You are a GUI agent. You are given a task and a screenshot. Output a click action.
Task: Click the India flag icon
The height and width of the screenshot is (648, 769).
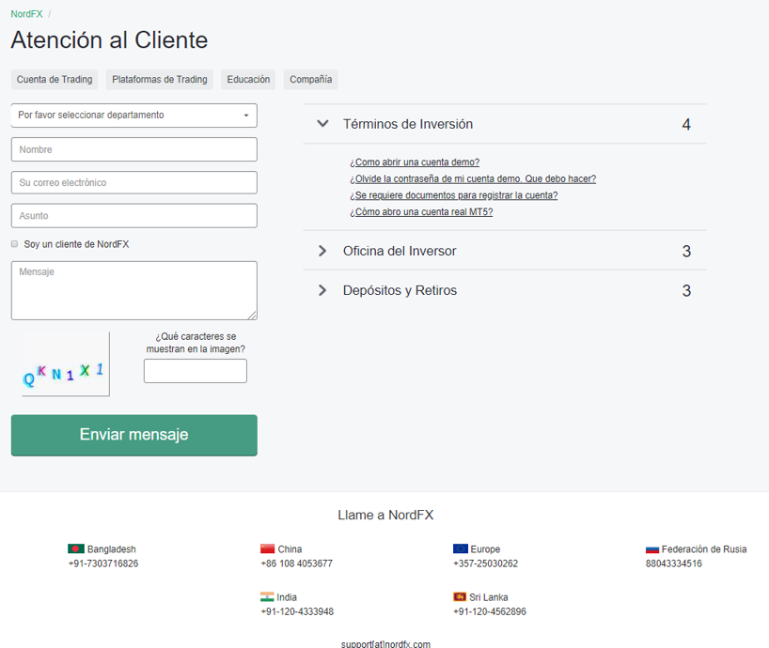(268, 596)
